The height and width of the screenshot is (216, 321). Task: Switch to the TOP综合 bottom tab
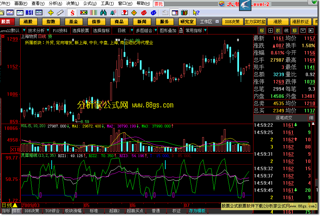[x=52, y=211]
